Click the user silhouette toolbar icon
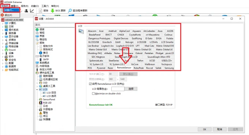This screenshot has width=249, height=135. coord(26,11)
